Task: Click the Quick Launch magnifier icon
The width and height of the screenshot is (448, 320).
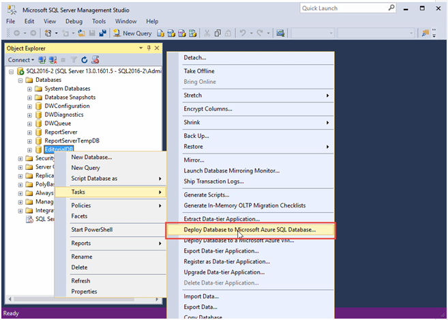Action: click(x=391, y=8)
